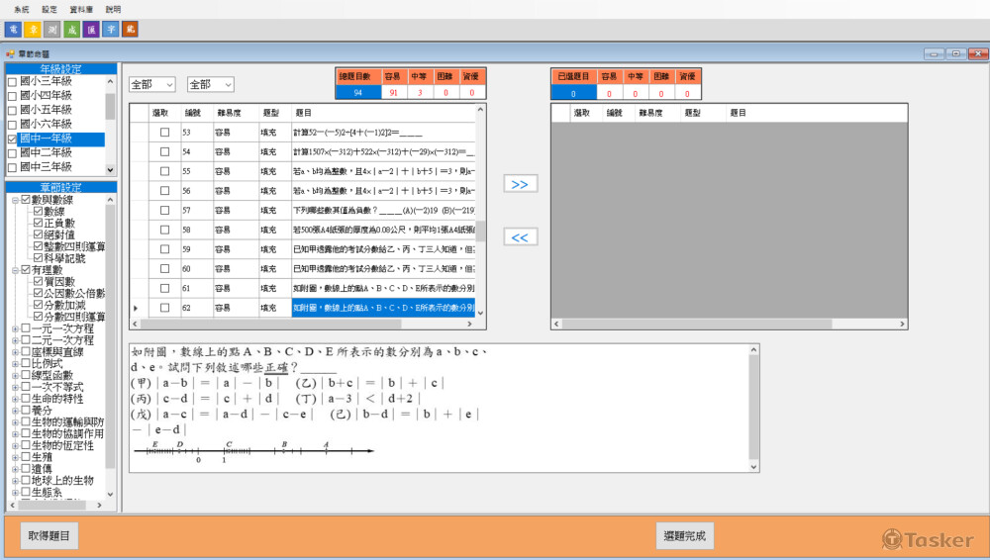This screenshot has width=990, height=560.
Task: Expand the 二元一次方程 tree node
Action: click(15, 339)
